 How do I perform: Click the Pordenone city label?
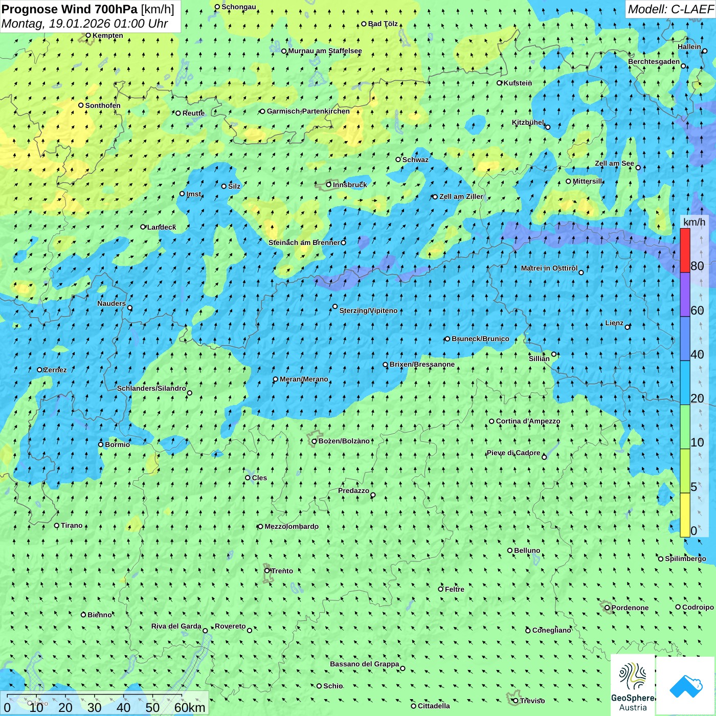(630, 608)
